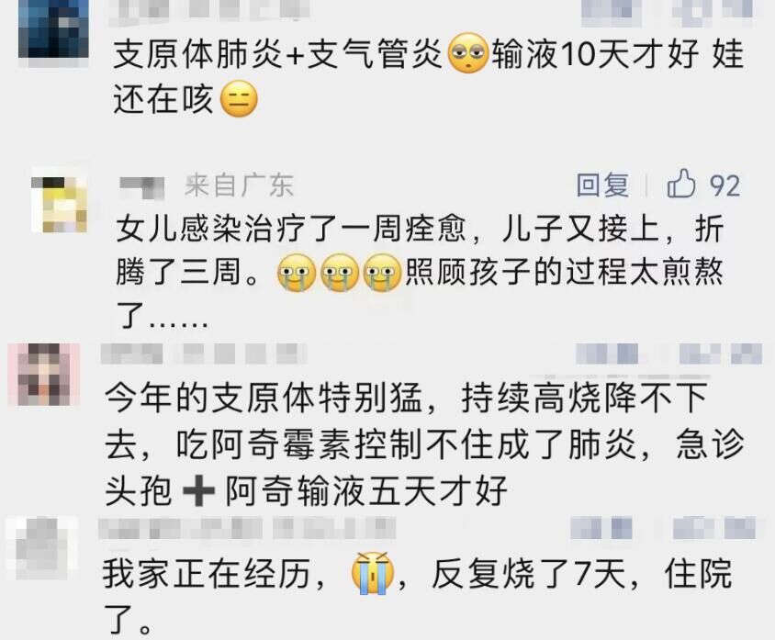This screenshot has width=775, height=640.
Task: Tap the first tearful emoji after 折腾了三周
Action: [x=297, y=273]
